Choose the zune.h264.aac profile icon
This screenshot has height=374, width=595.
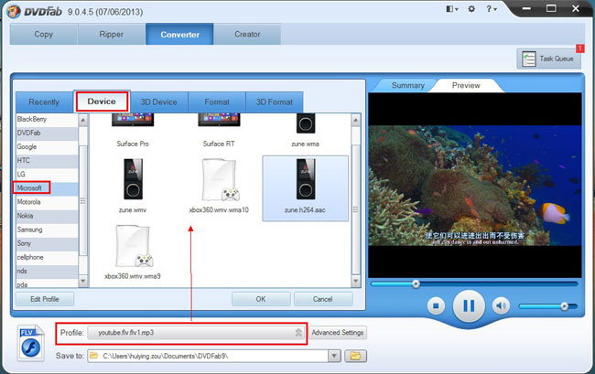(x=306, y=188)
